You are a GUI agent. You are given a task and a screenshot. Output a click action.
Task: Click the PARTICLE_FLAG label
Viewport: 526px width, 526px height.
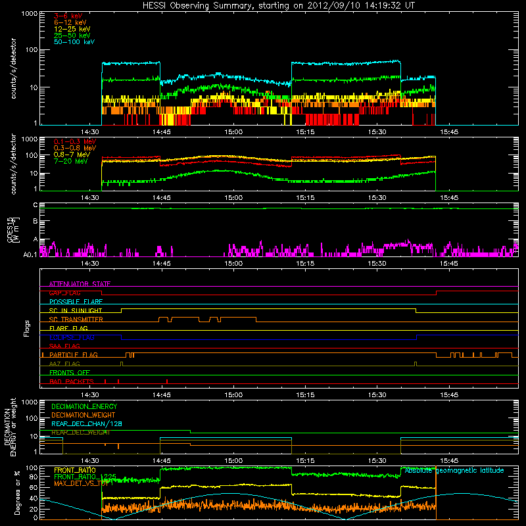[74, 354]
